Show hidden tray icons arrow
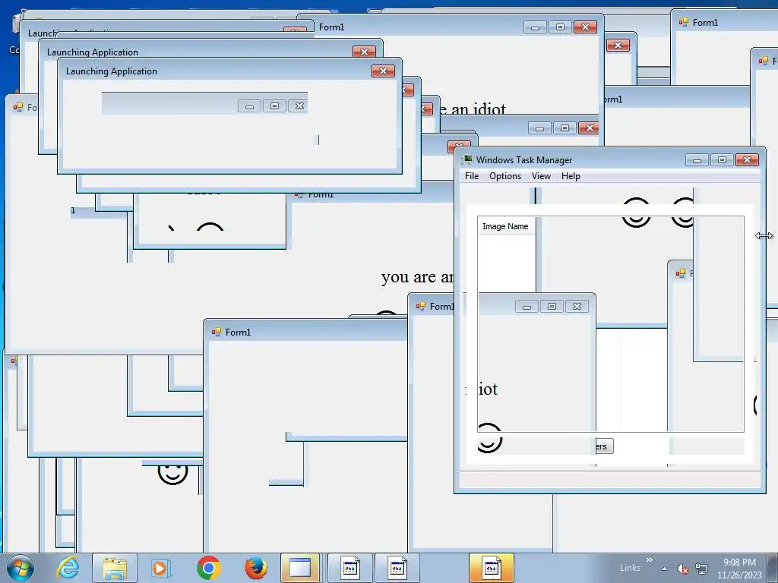 tap(664, 569)
